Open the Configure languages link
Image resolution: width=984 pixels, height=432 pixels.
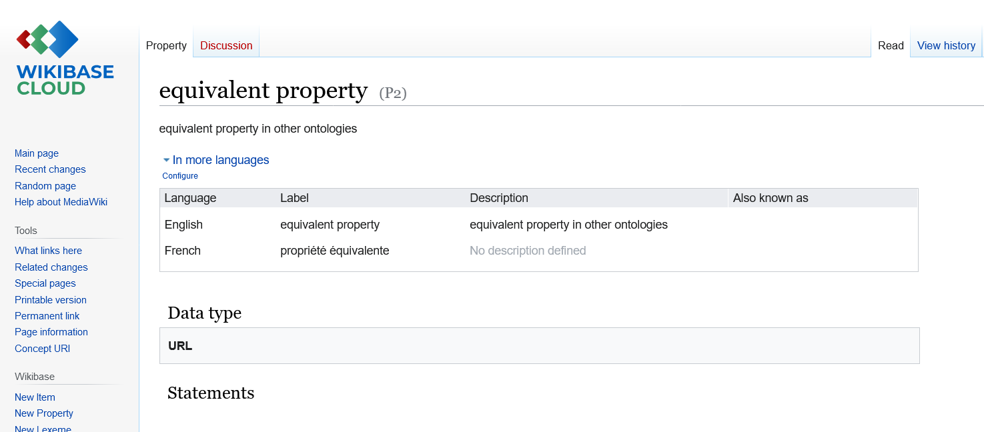point(180,176)
